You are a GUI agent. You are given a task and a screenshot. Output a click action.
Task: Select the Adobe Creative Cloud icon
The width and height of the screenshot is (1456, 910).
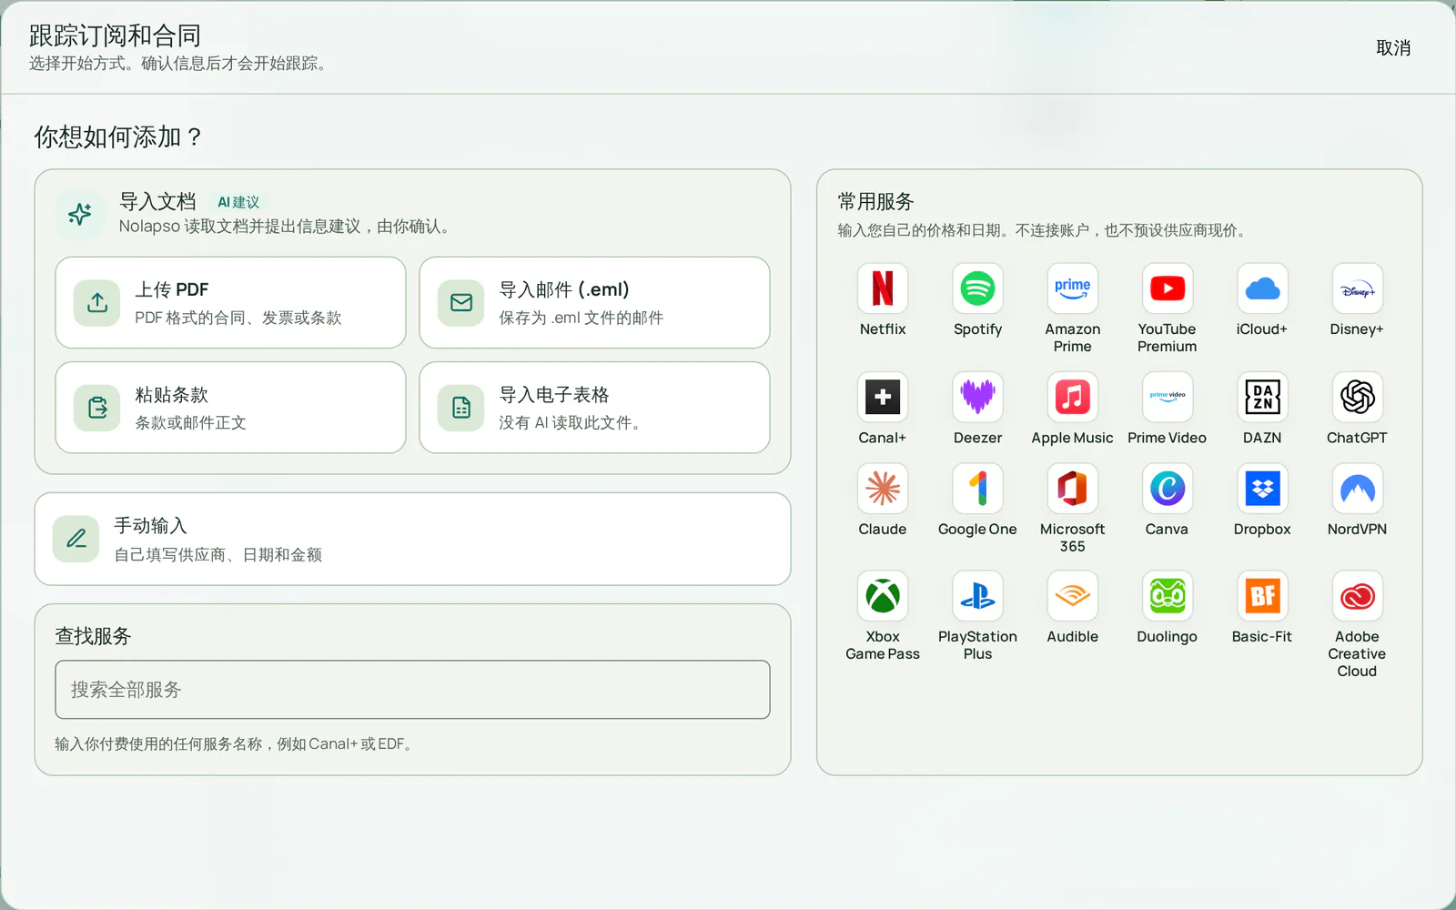click(x=1357, y=596)
